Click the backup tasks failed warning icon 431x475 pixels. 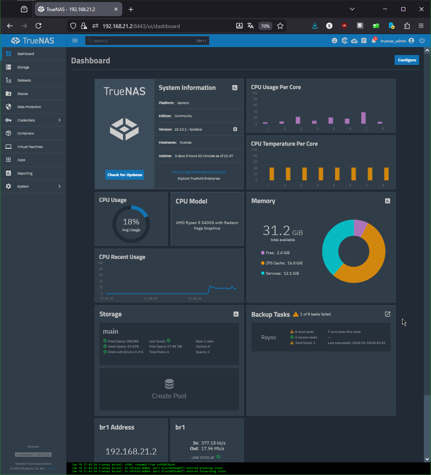pyautogui.click(x=296, y=314)
